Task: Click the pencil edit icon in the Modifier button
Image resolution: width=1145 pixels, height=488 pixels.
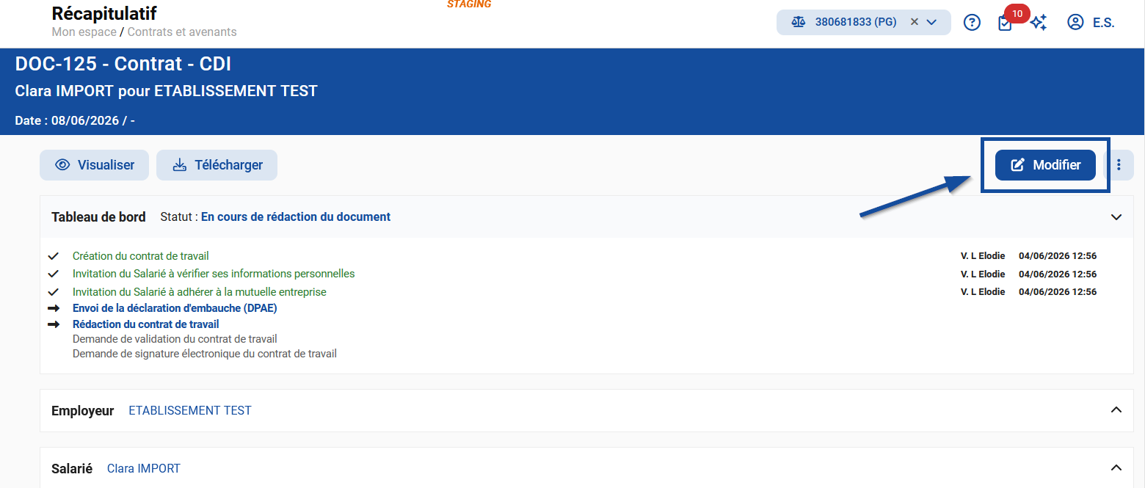Action: coord(1018,165)
